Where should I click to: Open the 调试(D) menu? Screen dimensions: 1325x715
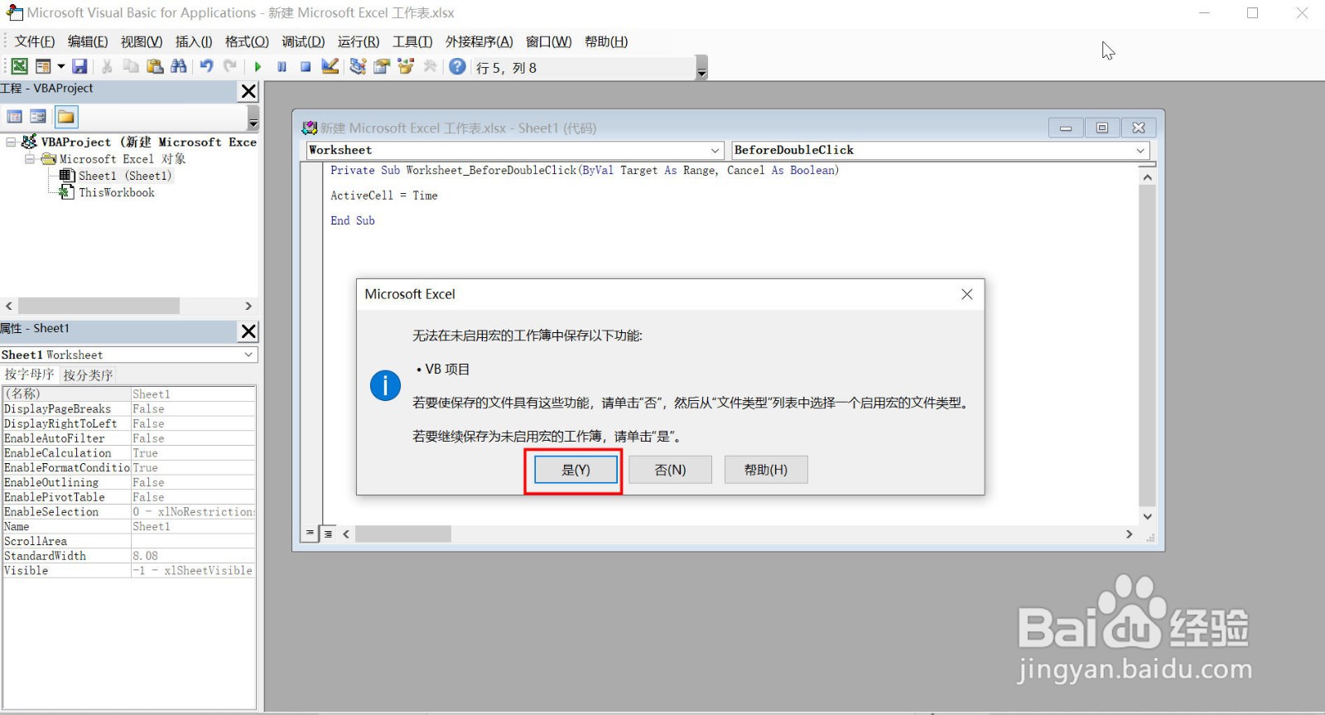click(303, 41)
